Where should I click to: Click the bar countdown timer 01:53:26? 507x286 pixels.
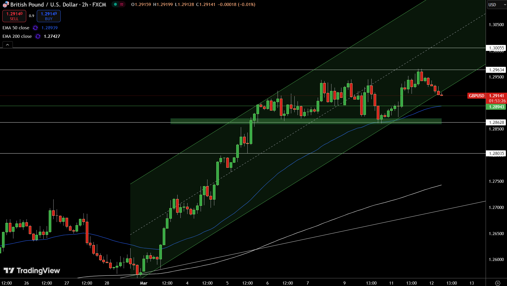click(497, 101)
